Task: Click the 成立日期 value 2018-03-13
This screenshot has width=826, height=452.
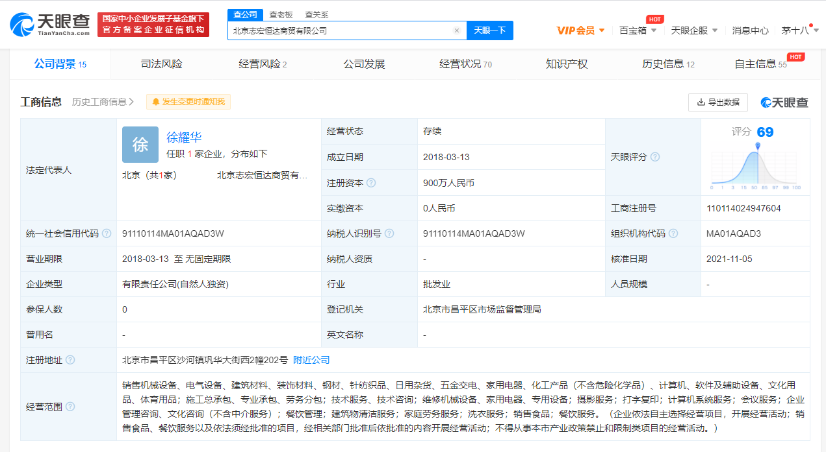Action: point(446,157)
